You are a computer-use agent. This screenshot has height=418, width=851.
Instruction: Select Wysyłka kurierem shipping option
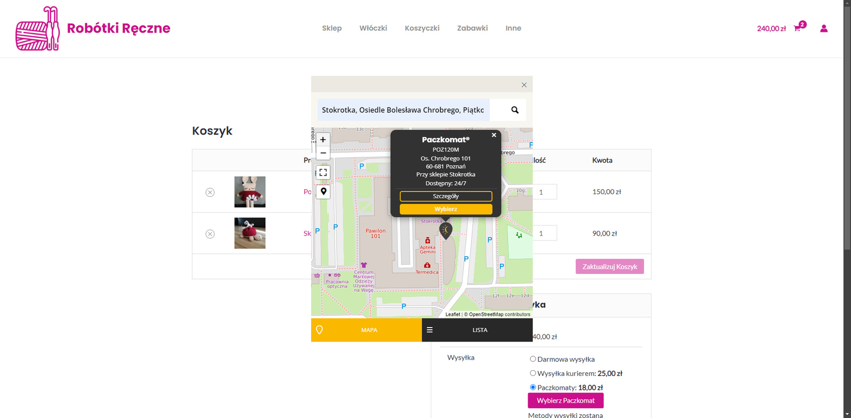coord(533,373)
